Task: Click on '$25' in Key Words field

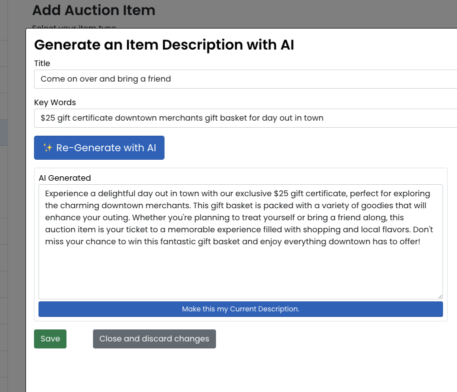Action: point(48,118)
